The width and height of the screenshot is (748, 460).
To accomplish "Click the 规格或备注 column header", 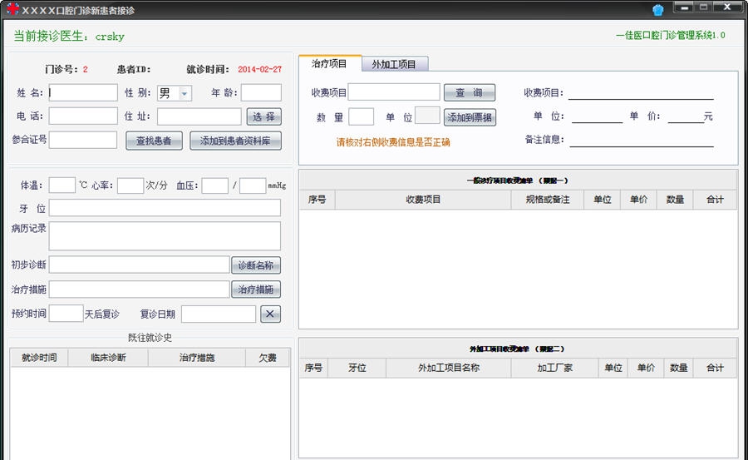I will (x=548, y=200).
